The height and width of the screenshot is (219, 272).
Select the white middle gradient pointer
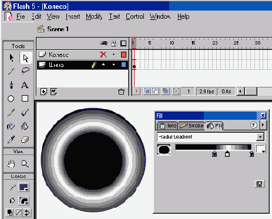point(227,154)
